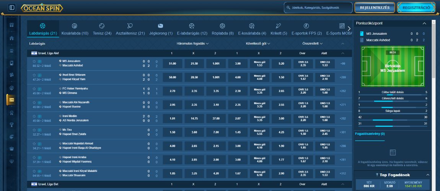Click the Jégkorong hockey puck icon
Image resolution: width=440 pixels, height=191 pixels.
pos(160,26)
